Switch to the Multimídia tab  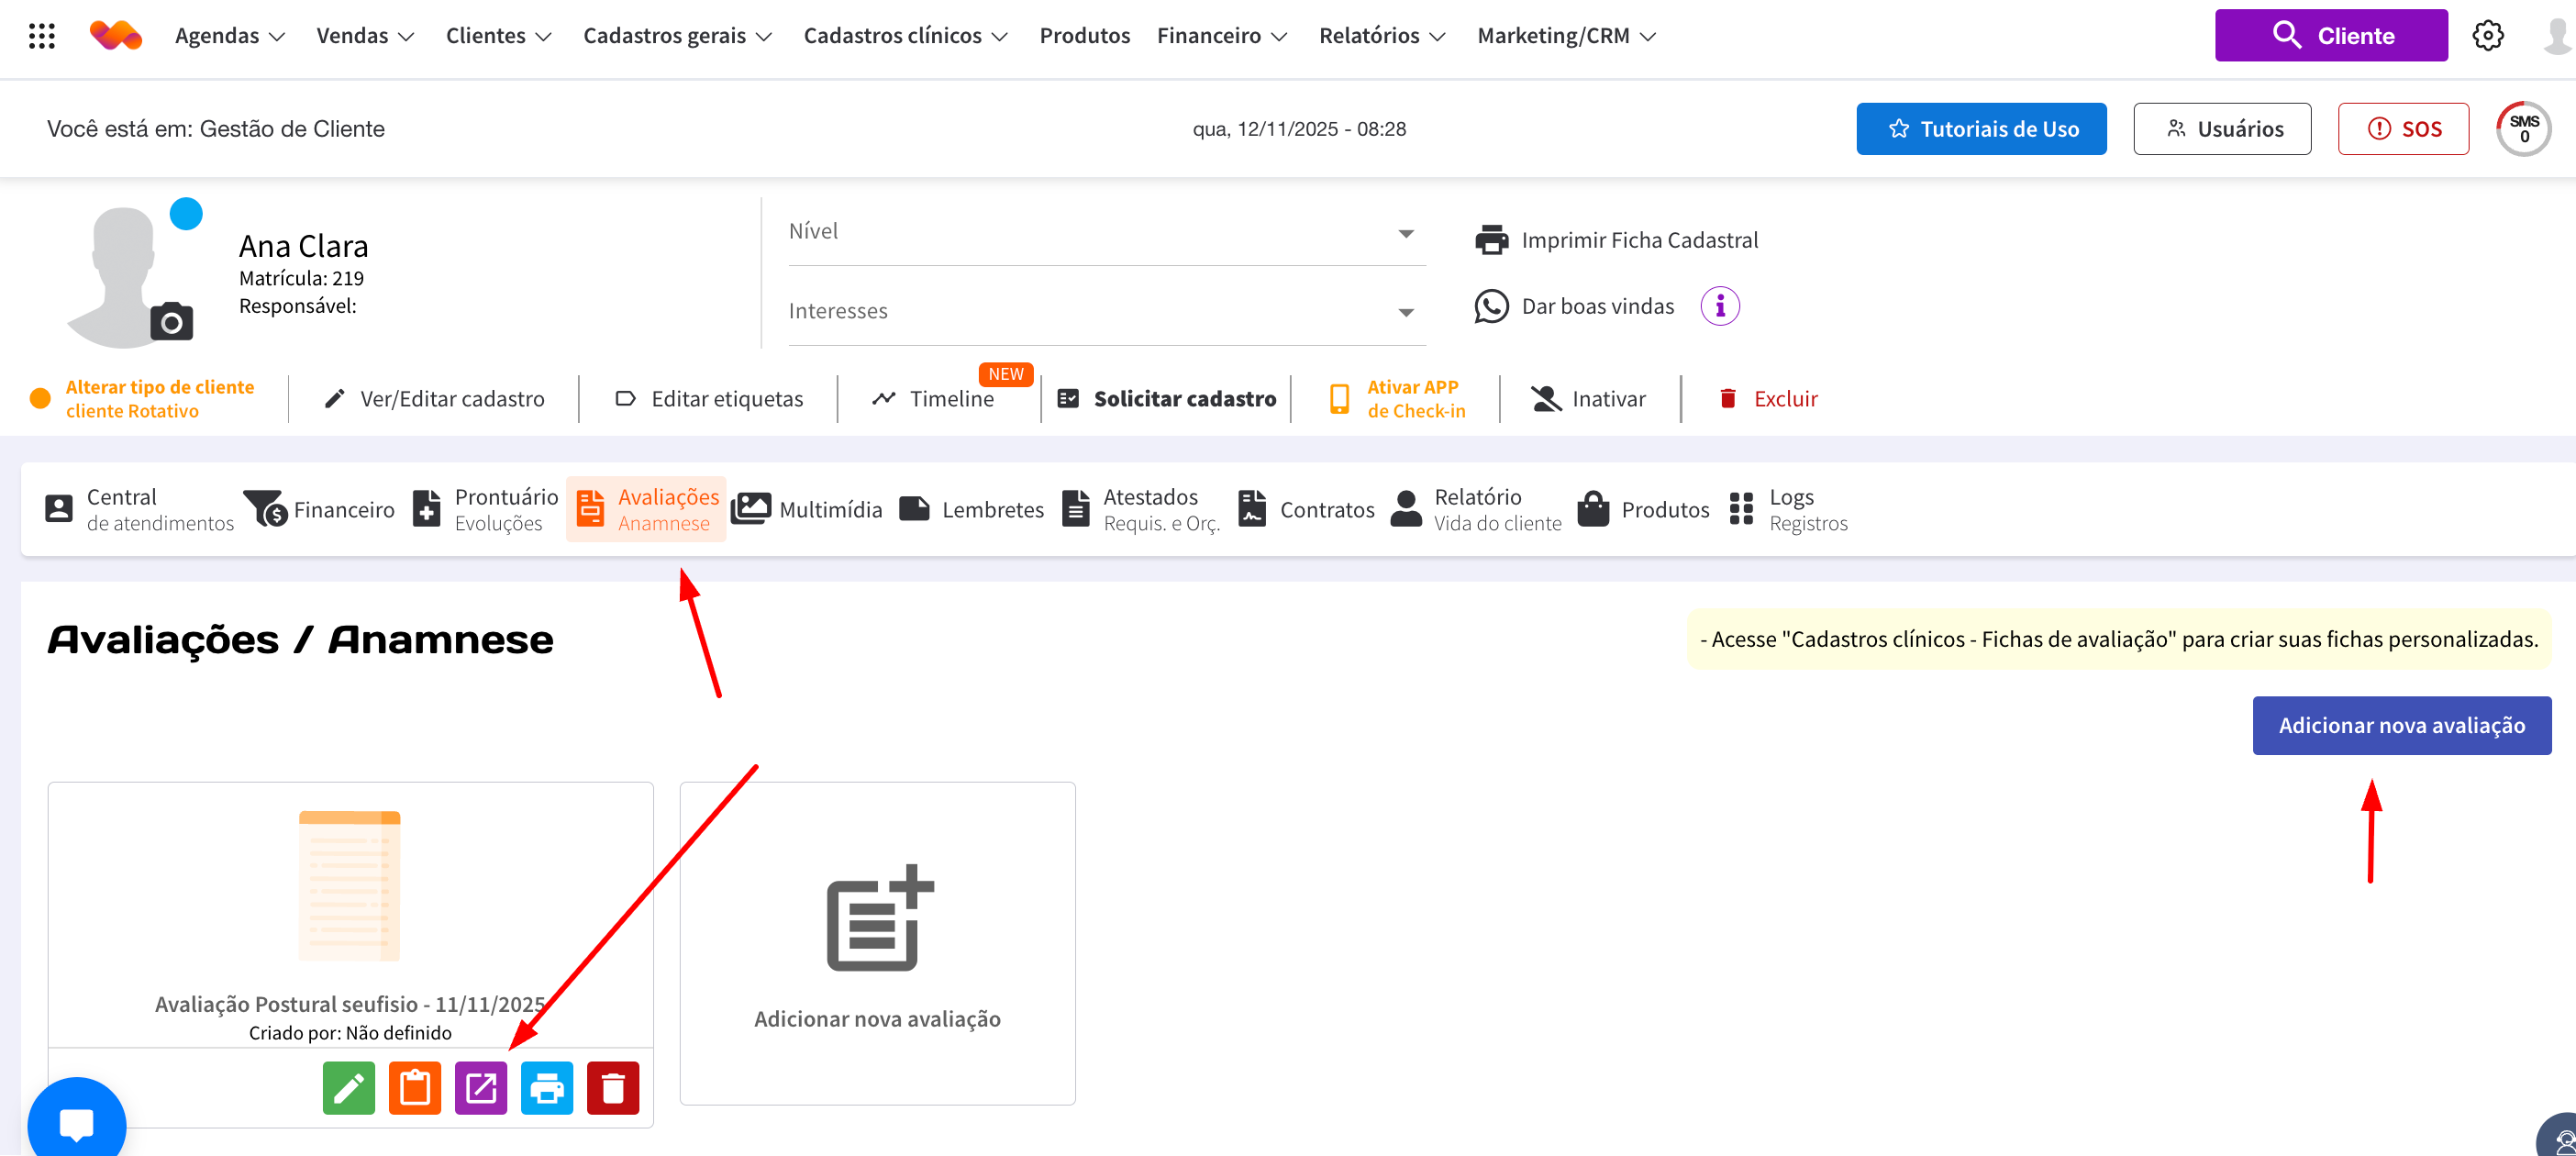[807, 509]
